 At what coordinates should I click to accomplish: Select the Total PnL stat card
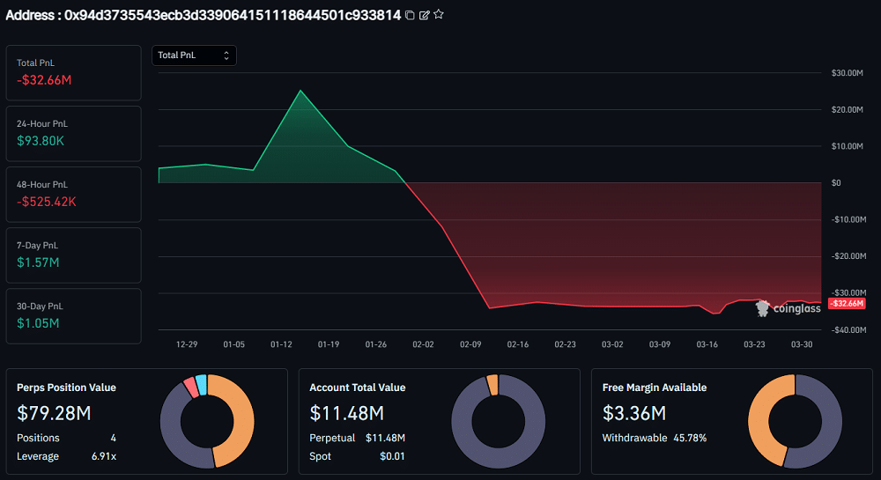coord(73,72)
